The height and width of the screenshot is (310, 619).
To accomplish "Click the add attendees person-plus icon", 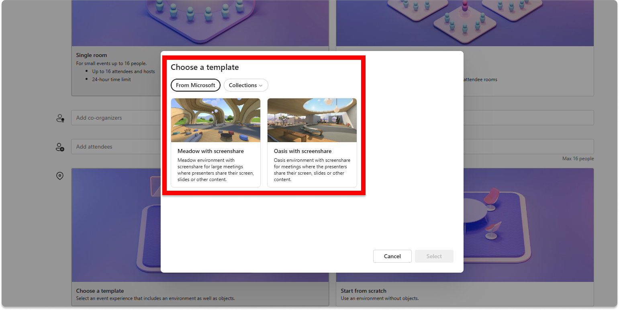I will 60,147.
